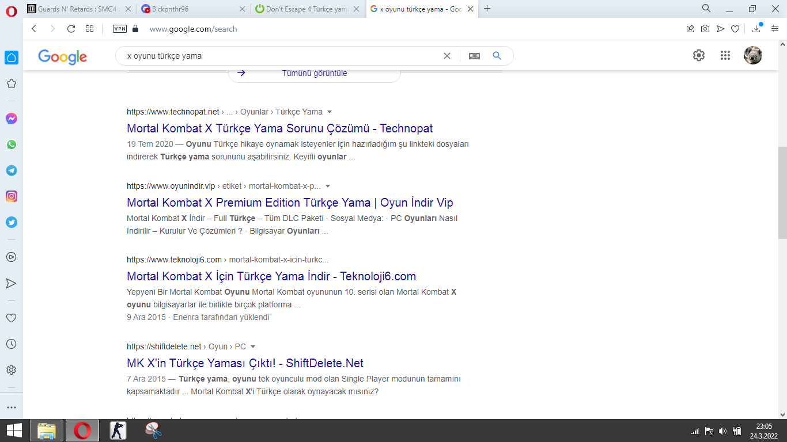Open the Speed Dial start page
The height and width of the screenshot is (442, 787).
point(89,29)
